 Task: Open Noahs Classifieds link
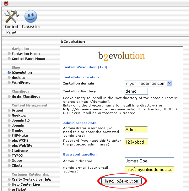click(26, 96)
